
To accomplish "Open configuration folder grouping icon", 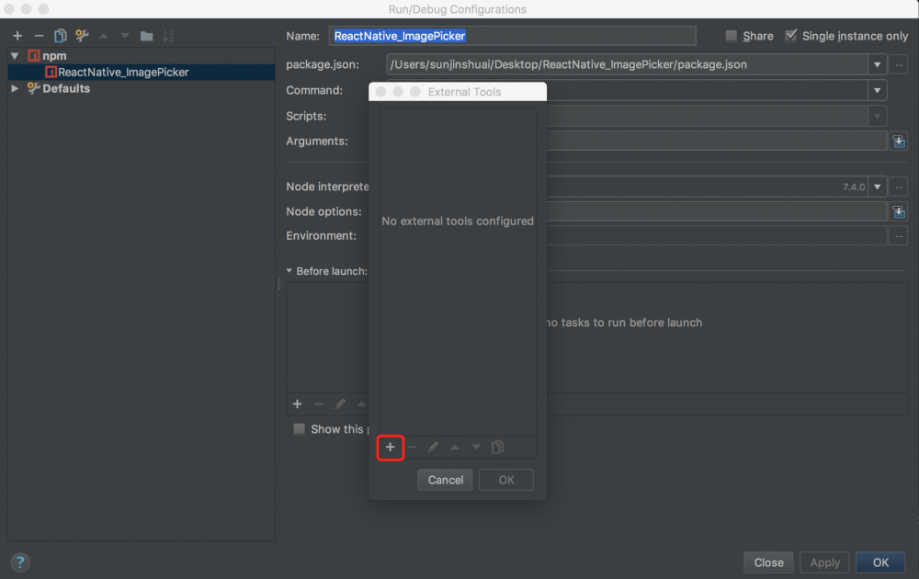I will (147, 36).
